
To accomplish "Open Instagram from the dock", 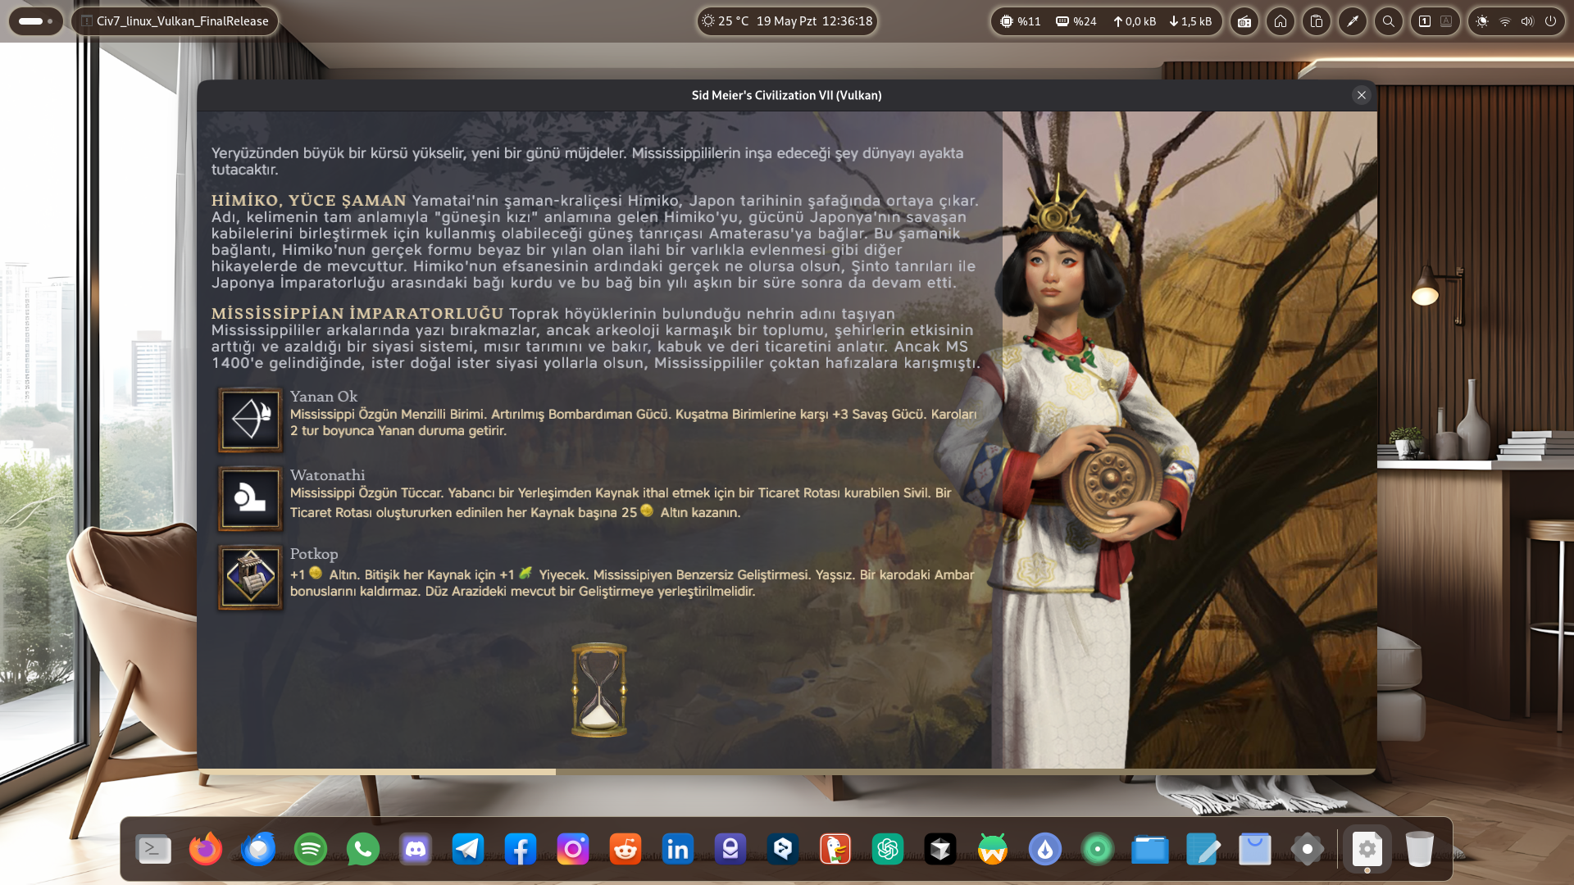I will coord(573,850).
